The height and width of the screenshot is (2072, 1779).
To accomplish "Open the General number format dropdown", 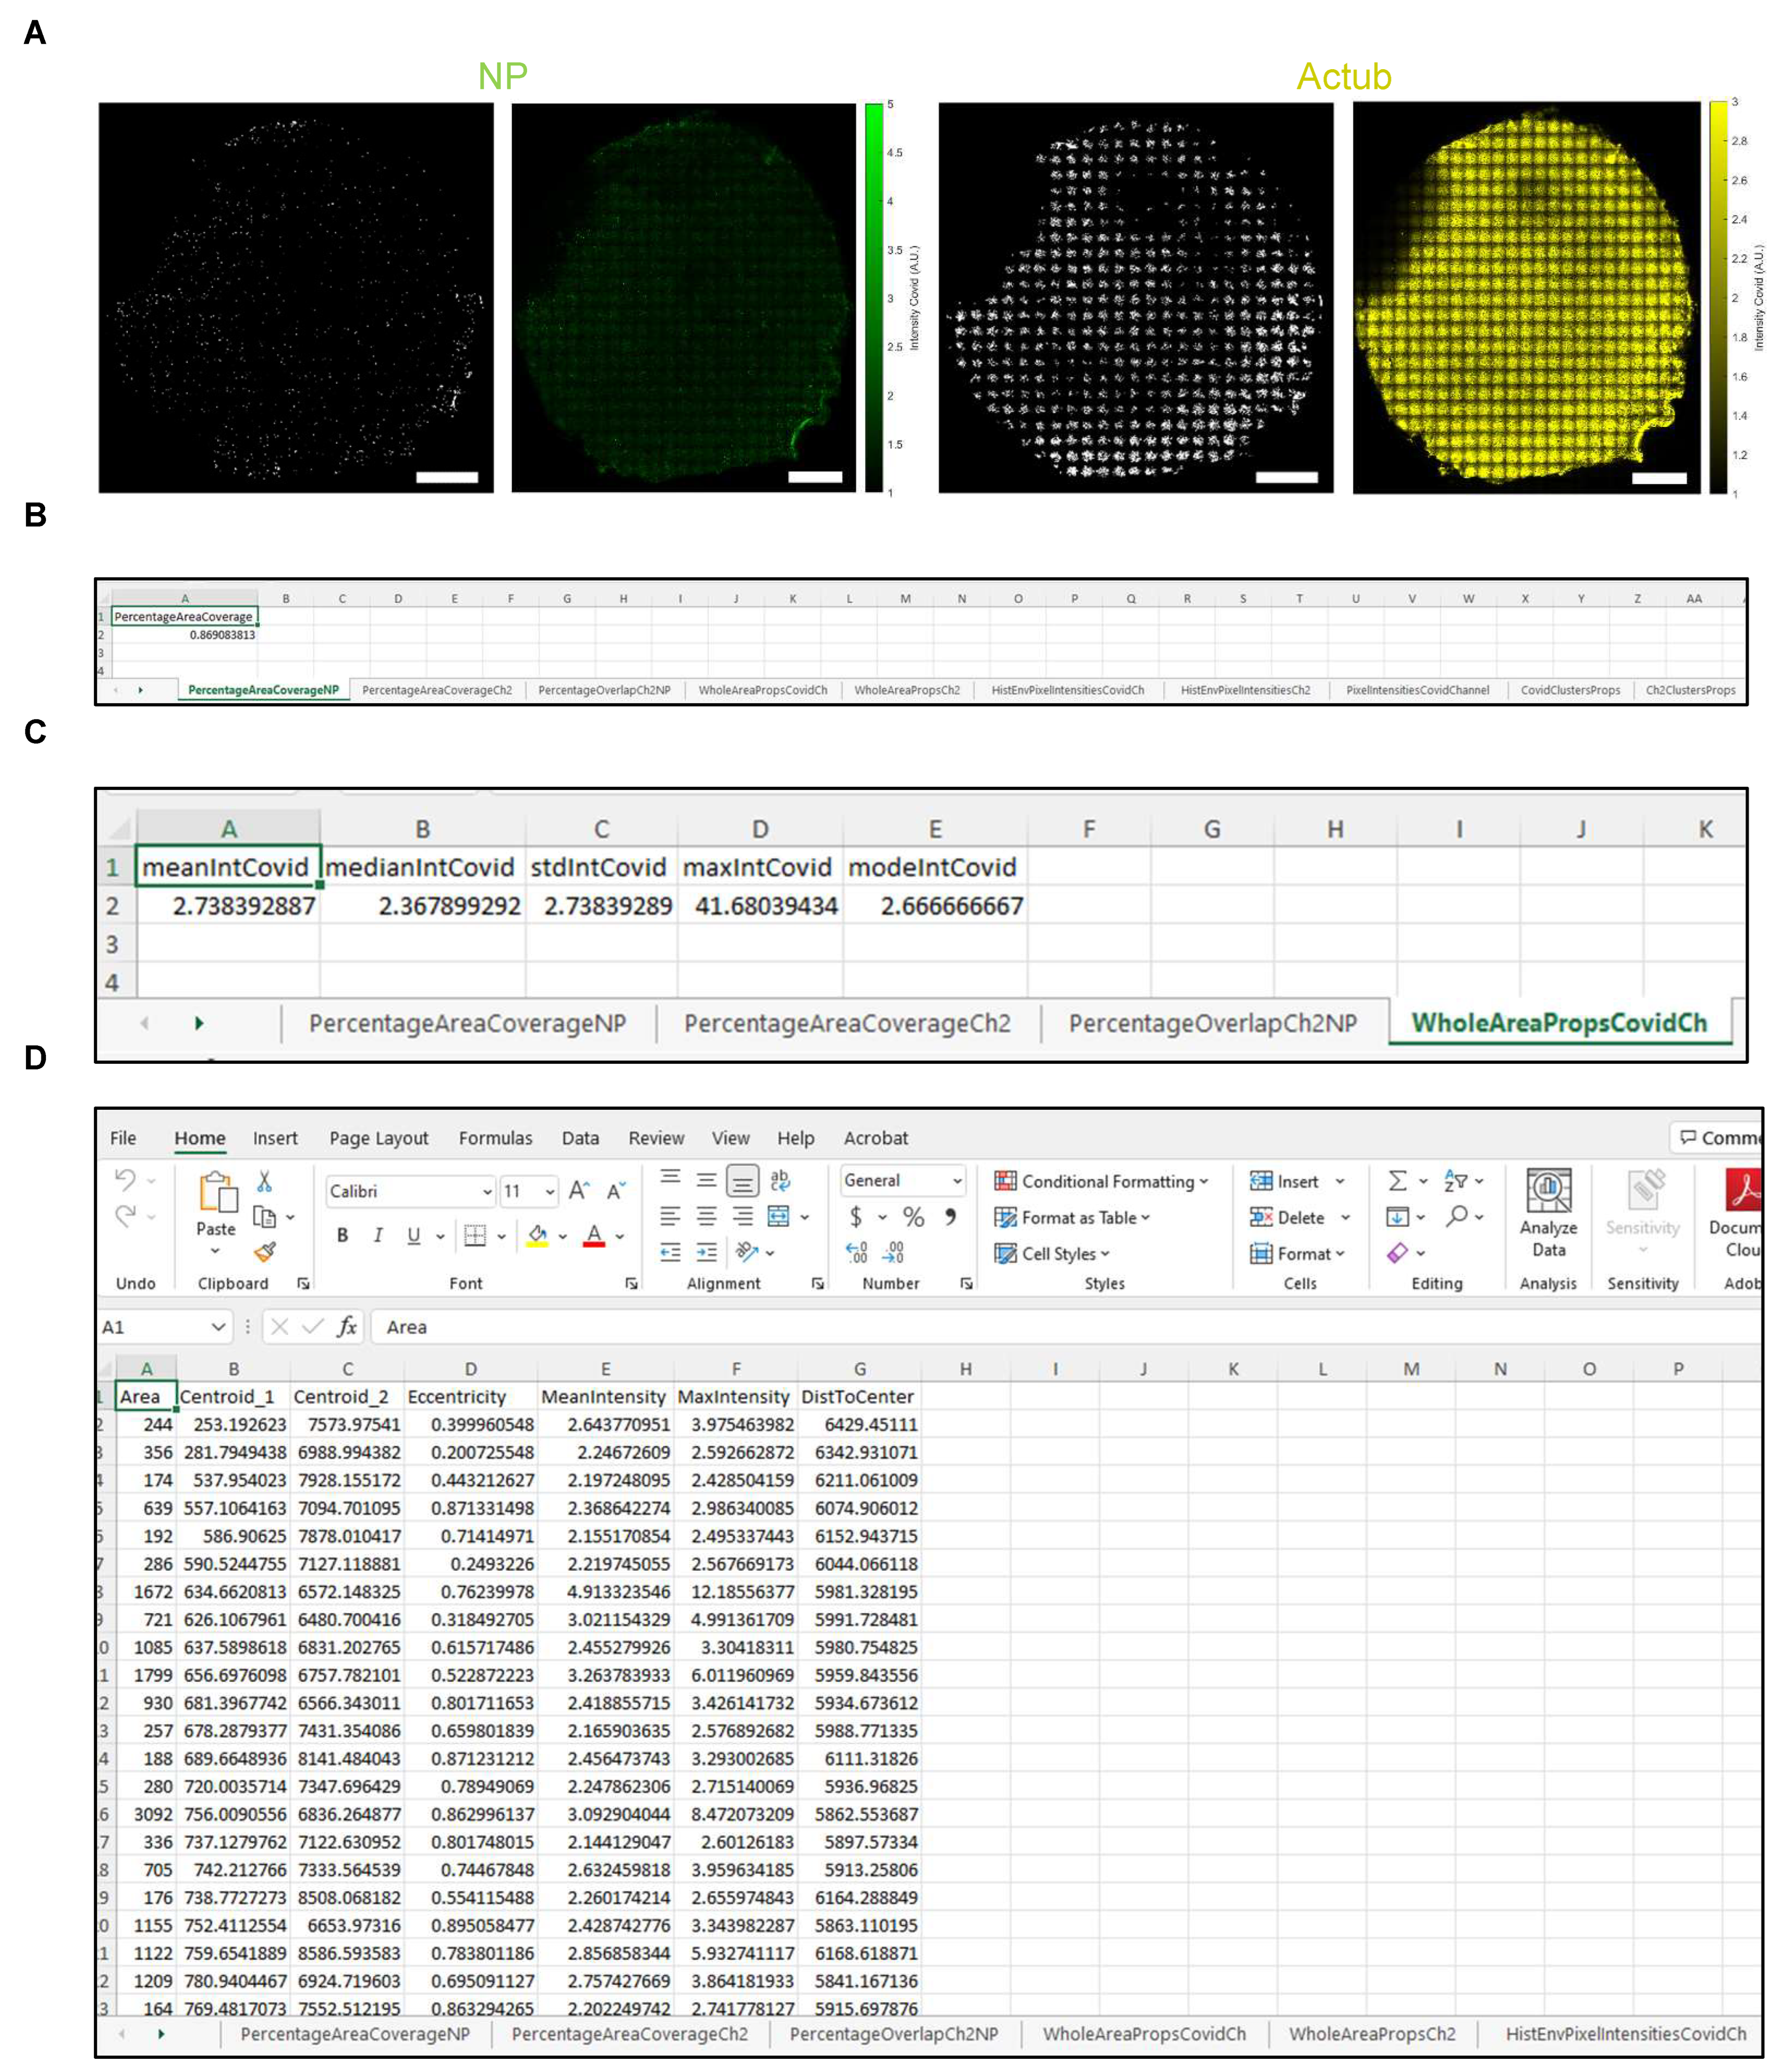I will click(x=957, y=1181).
